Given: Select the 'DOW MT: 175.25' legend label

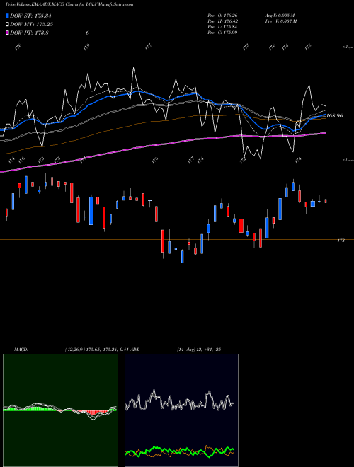Looking at the screenshot, I should tap(31, 25).
